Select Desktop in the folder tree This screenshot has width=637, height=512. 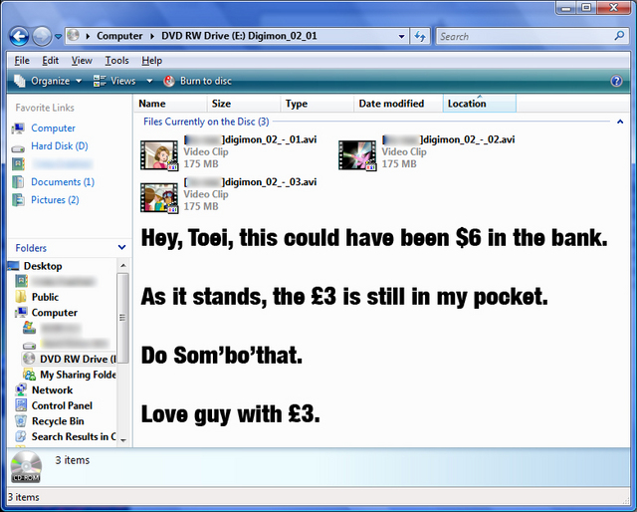point(43,266)
